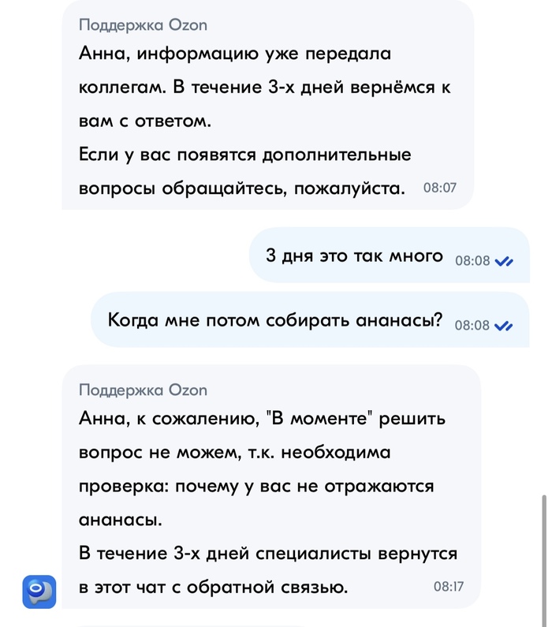Click the 08:08 time beside the ананасы question

click(472, 325)
